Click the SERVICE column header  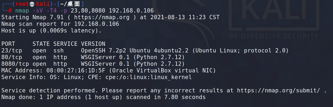tap(65, 44)
